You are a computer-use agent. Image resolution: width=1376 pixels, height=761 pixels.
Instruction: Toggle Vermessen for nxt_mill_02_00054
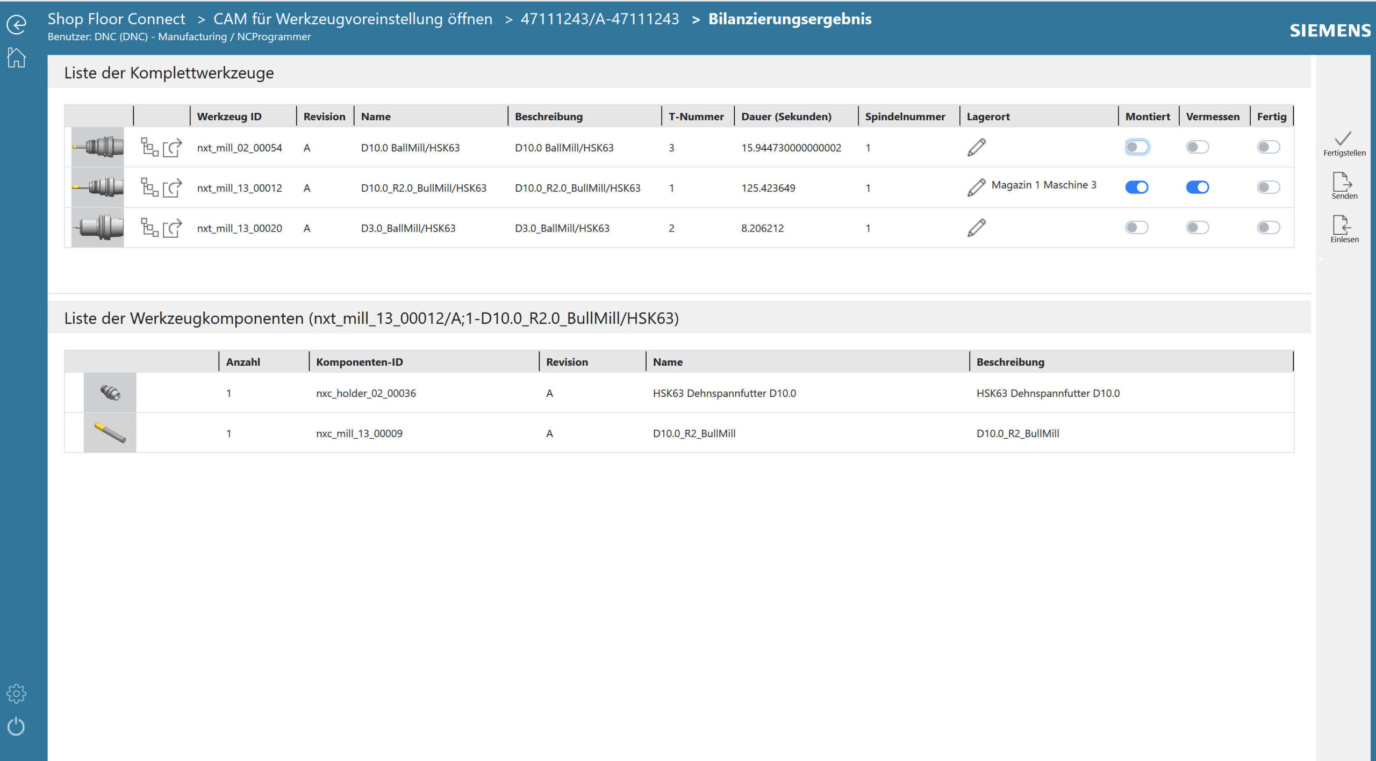pyautogui.click(x=1198, y=147)
